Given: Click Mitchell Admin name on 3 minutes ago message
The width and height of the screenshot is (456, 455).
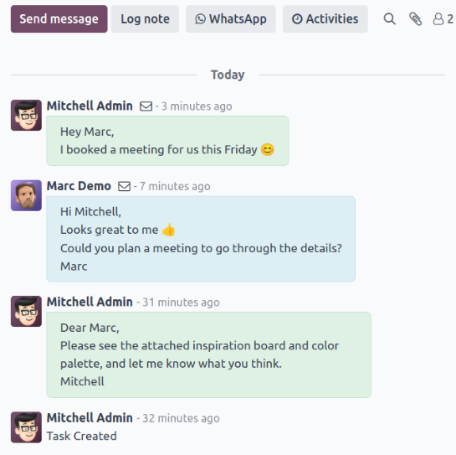Looking at the screenshot, I should (x=90, y=106).
